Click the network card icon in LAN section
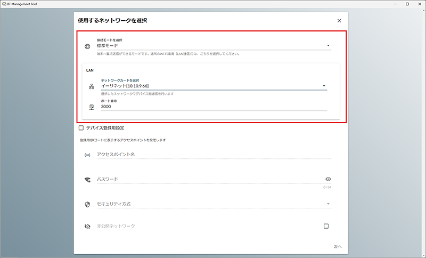Image resolution: width=426 pixels, height=258 pixels. point(92,86)
